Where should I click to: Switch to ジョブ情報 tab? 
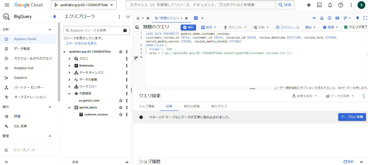click(146, 106)
